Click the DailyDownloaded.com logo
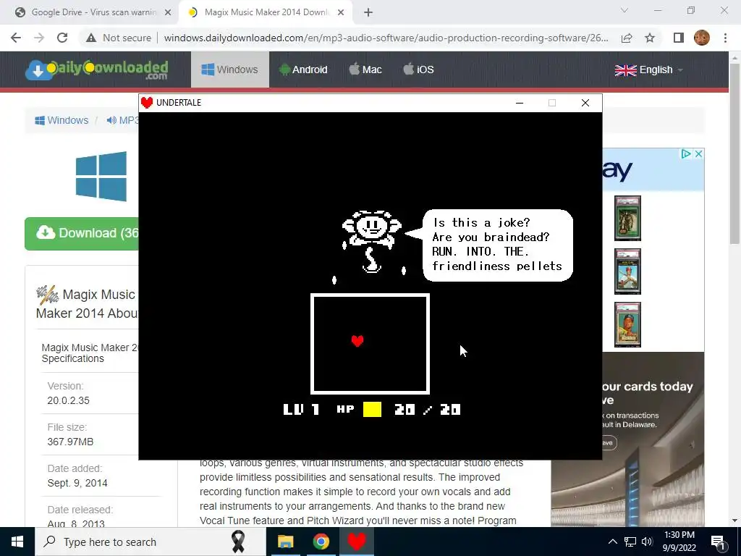The width and height of the screenshot is (741, 556). [97, 69]
